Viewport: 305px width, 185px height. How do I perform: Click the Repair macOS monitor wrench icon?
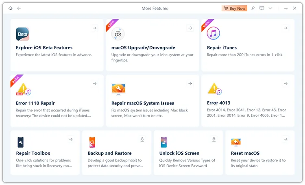point(118,89)
